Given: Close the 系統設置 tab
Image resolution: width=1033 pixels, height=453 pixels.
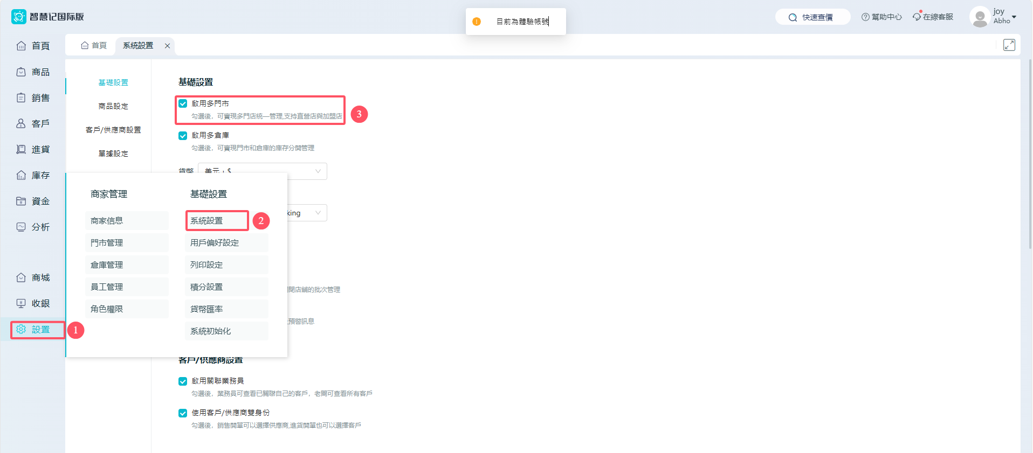Looking at the screenshot, I should click(168, 46).
